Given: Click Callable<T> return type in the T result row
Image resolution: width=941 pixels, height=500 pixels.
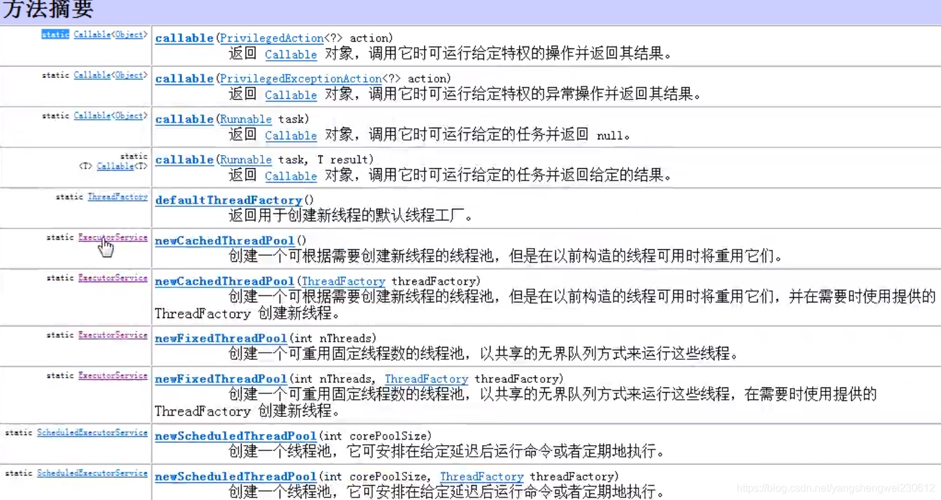Looking at the screenshot, I should [115, 166].
